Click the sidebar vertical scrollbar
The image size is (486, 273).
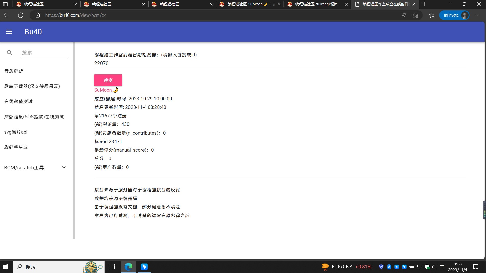click(x=74, y=140)
